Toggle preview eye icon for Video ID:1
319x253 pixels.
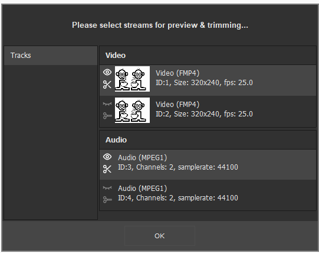pos(107,72)
